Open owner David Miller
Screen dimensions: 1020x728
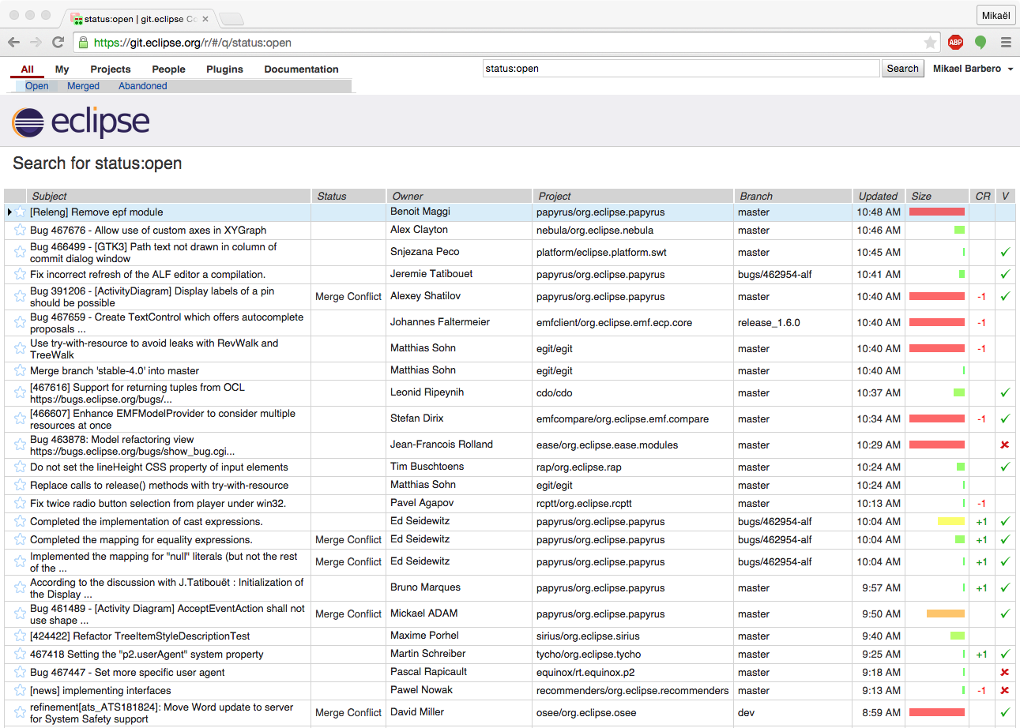tap(419, 711)
